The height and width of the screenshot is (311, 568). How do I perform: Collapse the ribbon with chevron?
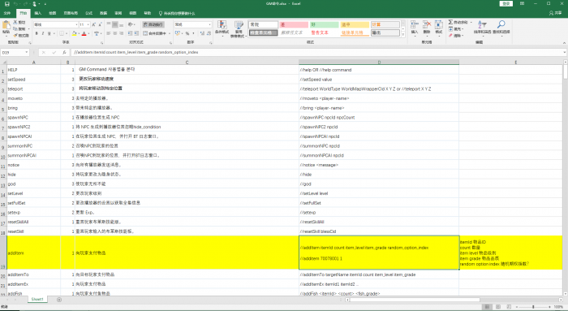click(x=564, y=43)
